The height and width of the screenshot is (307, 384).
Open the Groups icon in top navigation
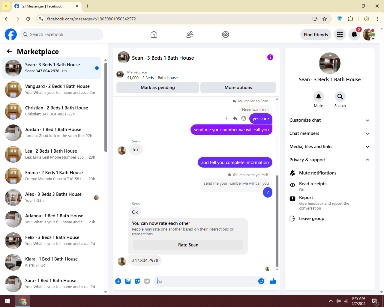[x=226, y=34]
